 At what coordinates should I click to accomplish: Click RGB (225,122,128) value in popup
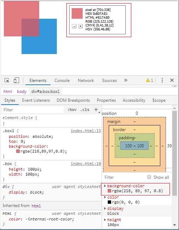point(100,22)
